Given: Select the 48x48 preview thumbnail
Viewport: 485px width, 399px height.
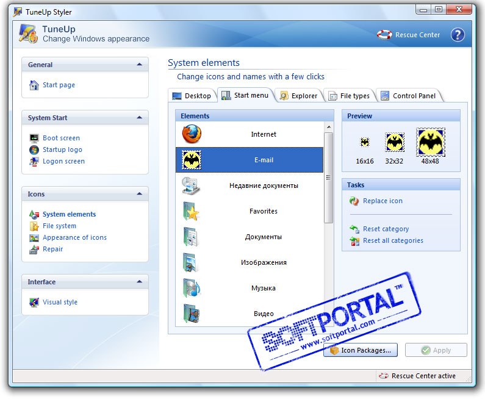Looking at the screenshot, I should click(431, 142).
